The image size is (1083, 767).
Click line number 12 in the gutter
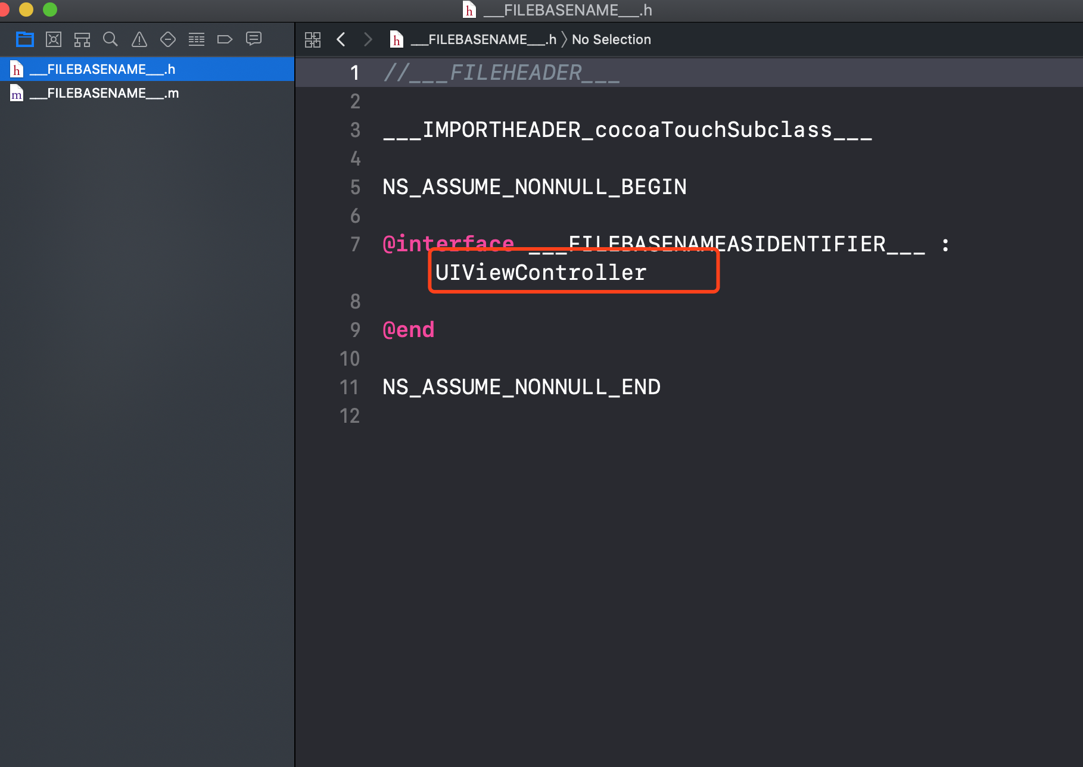click(350, 416)
